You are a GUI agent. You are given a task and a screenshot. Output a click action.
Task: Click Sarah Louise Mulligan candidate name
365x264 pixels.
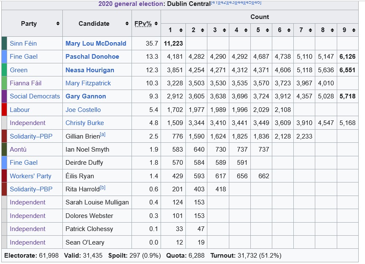[x=97, y=202]
